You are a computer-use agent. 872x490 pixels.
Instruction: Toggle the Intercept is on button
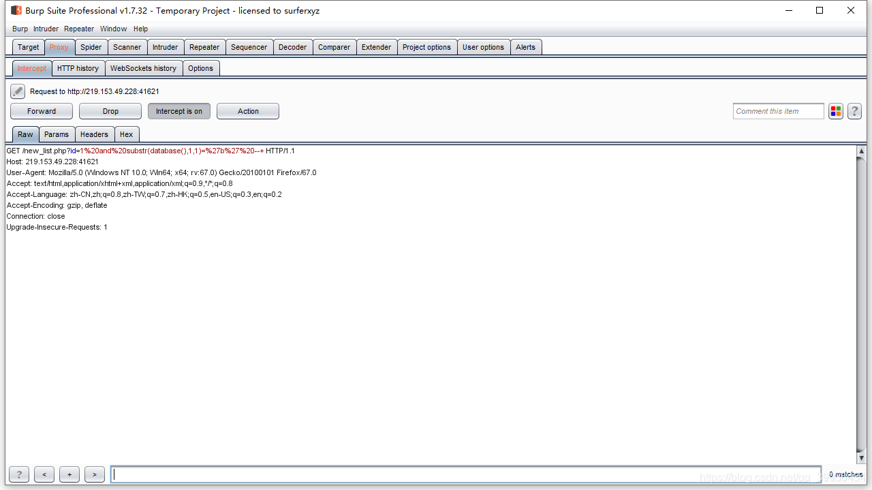coord(179,111)
